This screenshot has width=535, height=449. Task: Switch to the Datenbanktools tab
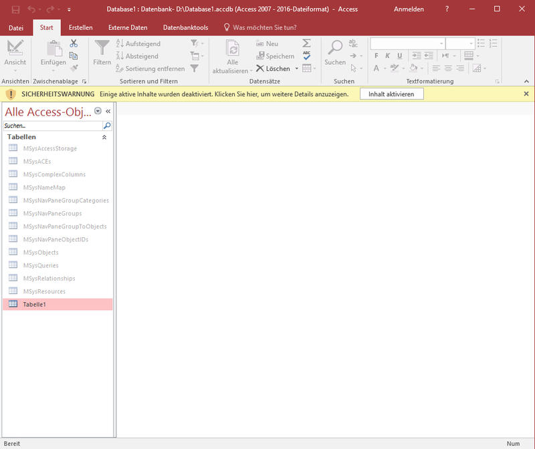click(186, 27)
